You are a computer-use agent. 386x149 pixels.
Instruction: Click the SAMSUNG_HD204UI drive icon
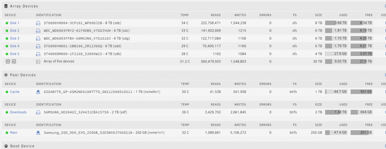click(x=38, y=112)
